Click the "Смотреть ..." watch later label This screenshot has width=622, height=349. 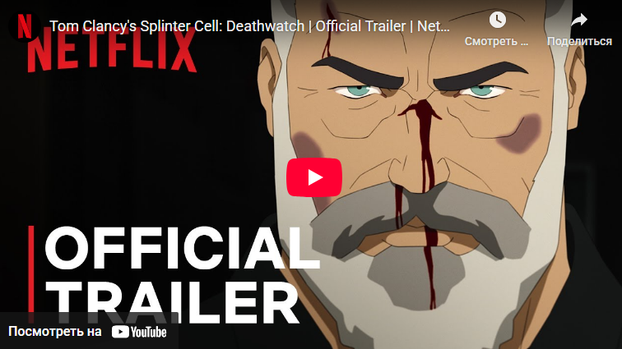[497, 41]
